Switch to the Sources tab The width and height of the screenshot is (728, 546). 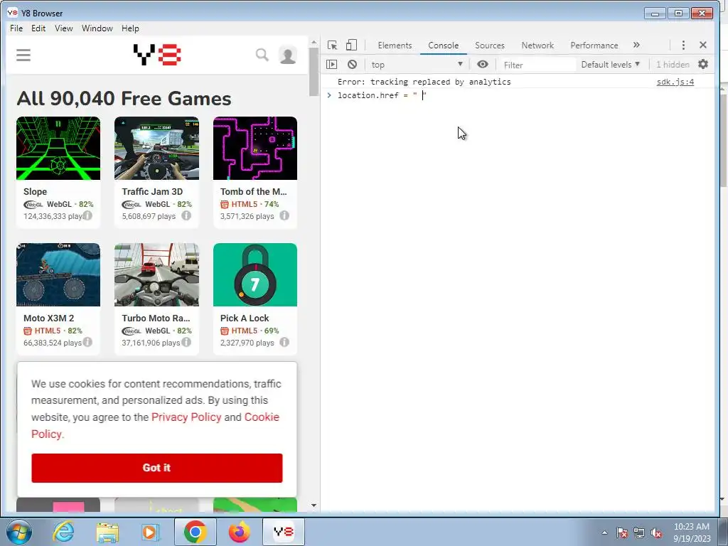tap(490, 45)
